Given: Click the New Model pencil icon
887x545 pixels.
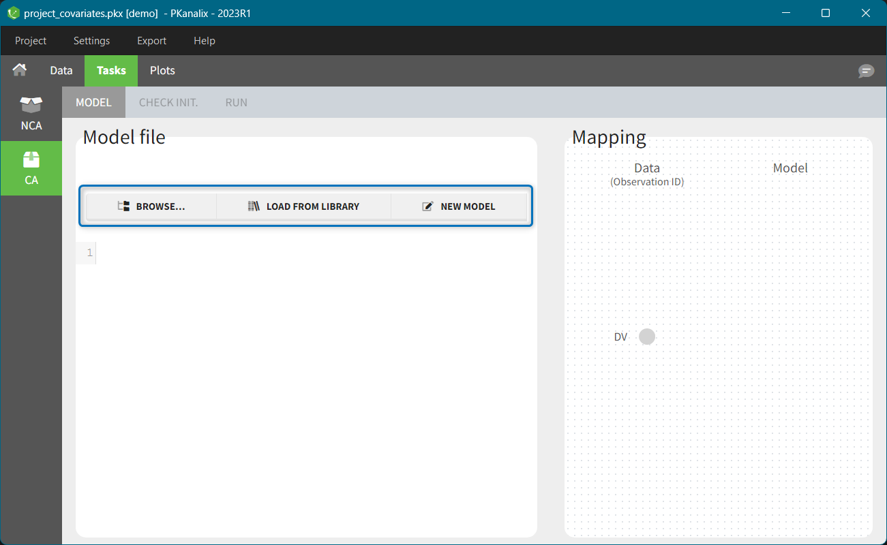Looking at the screenshot, I should 428,206.
